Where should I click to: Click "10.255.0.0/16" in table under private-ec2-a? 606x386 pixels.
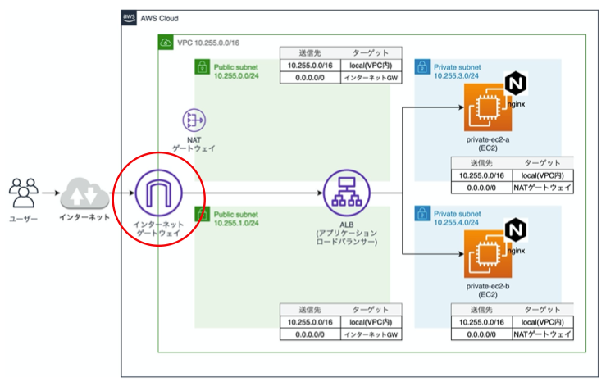[481, 175]
